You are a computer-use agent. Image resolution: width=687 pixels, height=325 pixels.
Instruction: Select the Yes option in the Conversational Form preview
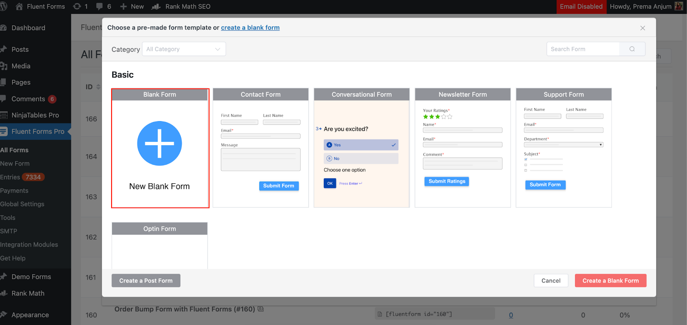[x=361, y=145]
